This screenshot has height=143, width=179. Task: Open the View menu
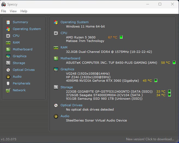pyautogui.click(x=13, y=11)
